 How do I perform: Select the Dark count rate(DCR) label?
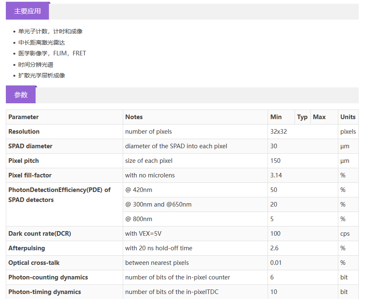point(40,234)
